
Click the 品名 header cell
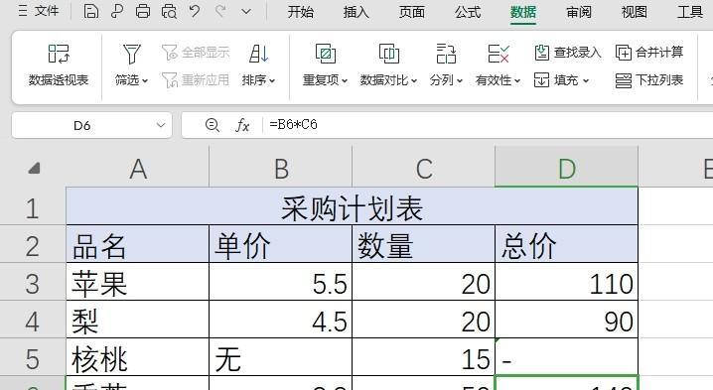[x=138, y=244]
